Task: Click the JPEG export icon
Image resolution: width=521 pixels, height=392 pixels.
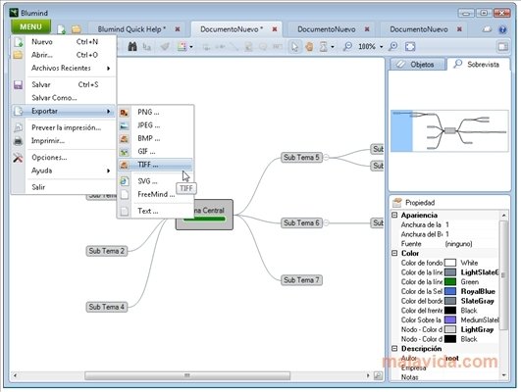Action: click(124, 125)
